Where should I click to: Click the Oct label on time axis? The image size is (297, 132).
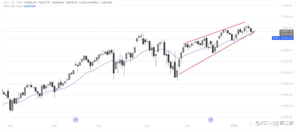[99, 125]
